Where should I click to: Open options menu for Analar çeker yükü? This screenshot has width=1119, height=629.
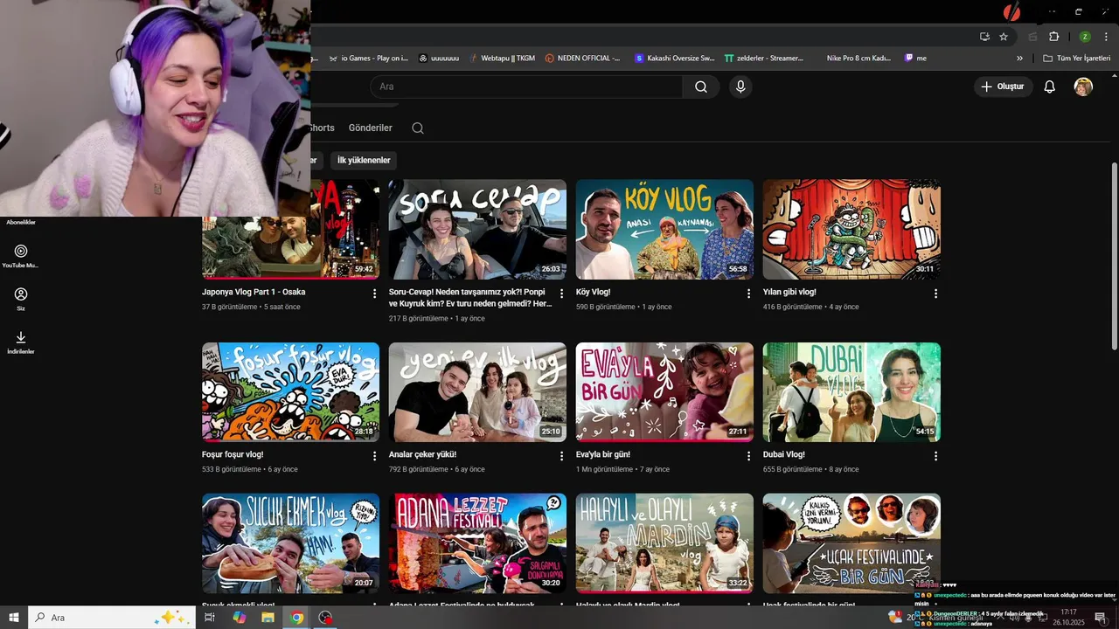pyautogui.click(x=561, y=456)
